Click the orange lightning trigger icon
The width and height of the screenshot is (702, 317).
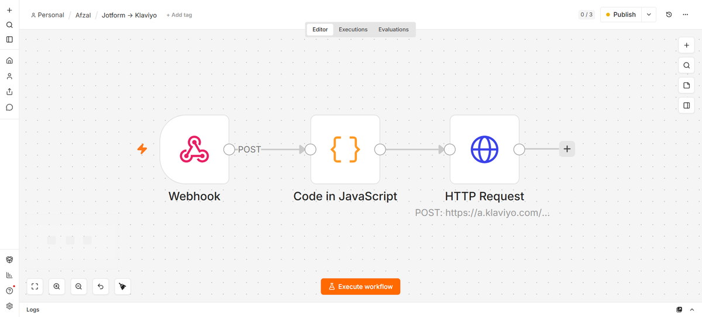(x=142, y=149)
